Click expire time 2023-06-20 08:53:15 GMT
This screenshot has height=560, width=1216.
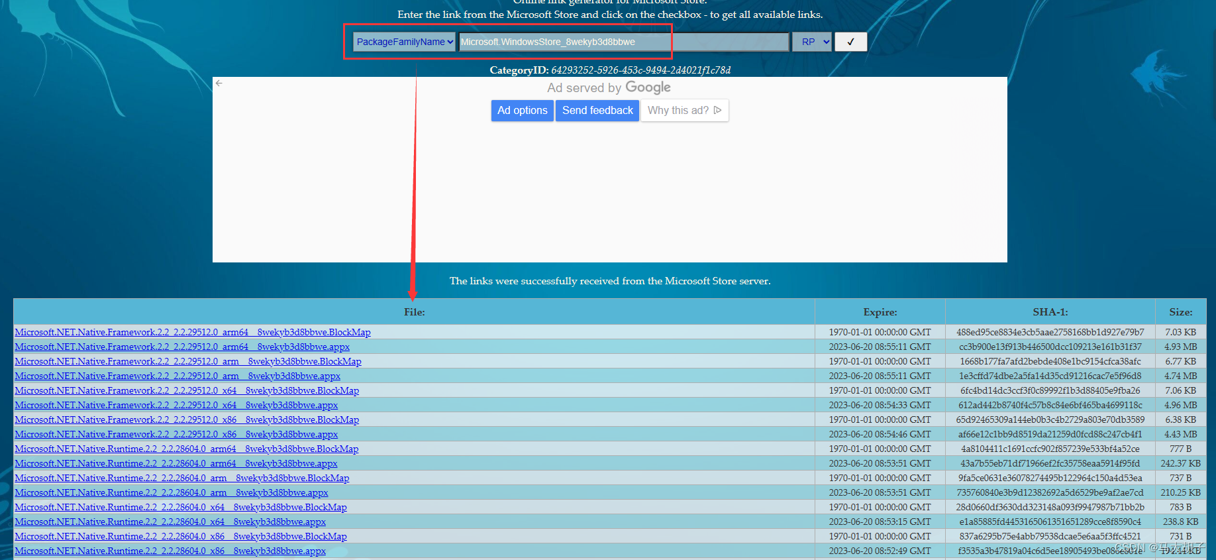[880, 522]
